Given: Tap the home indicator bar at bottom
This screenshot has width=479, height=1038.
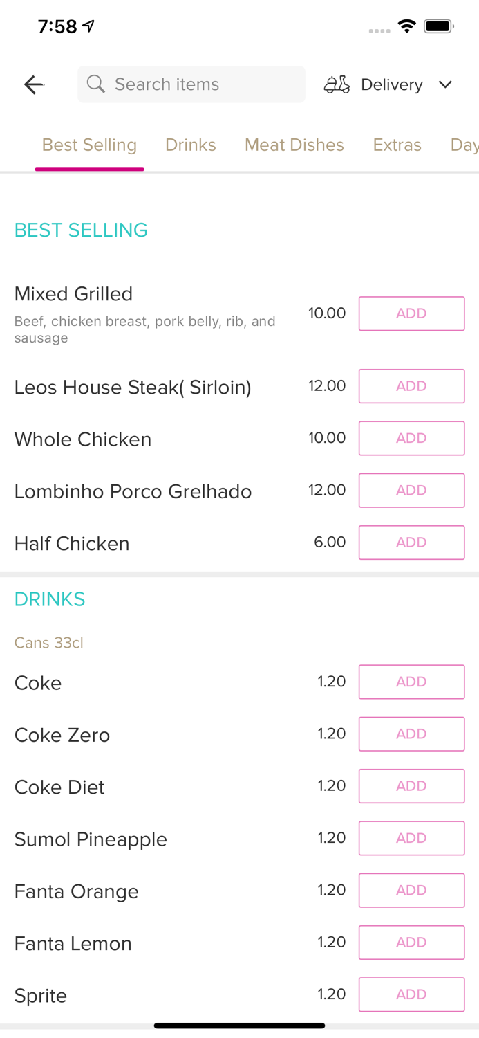Looking at the screenshot, I should click(239, 1026).
